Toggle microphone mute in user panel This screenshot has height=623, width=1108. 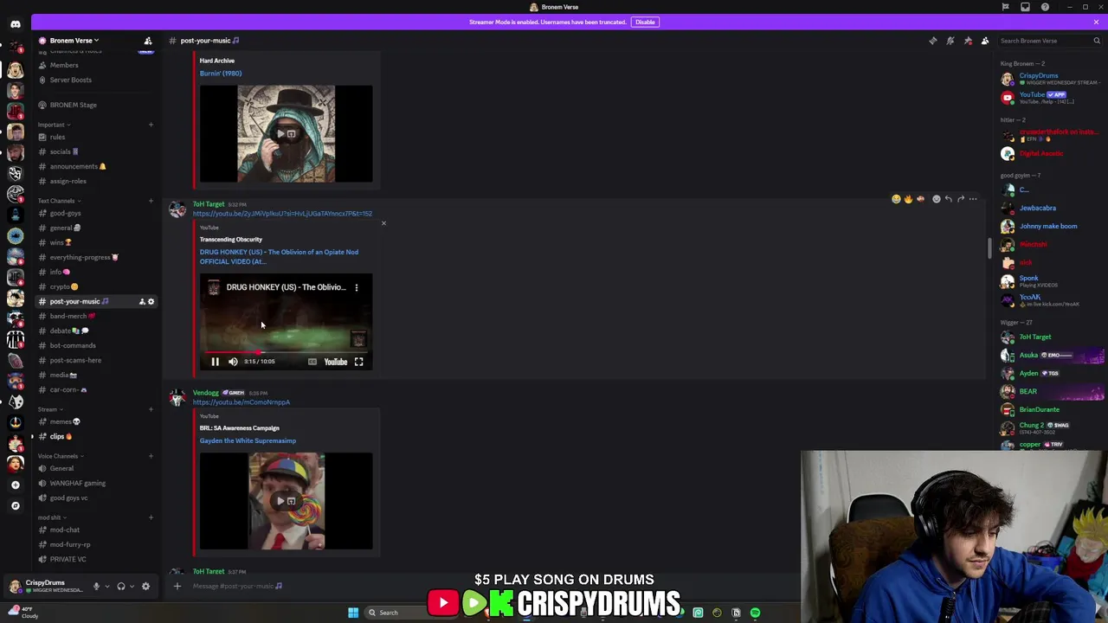point(96,586)
